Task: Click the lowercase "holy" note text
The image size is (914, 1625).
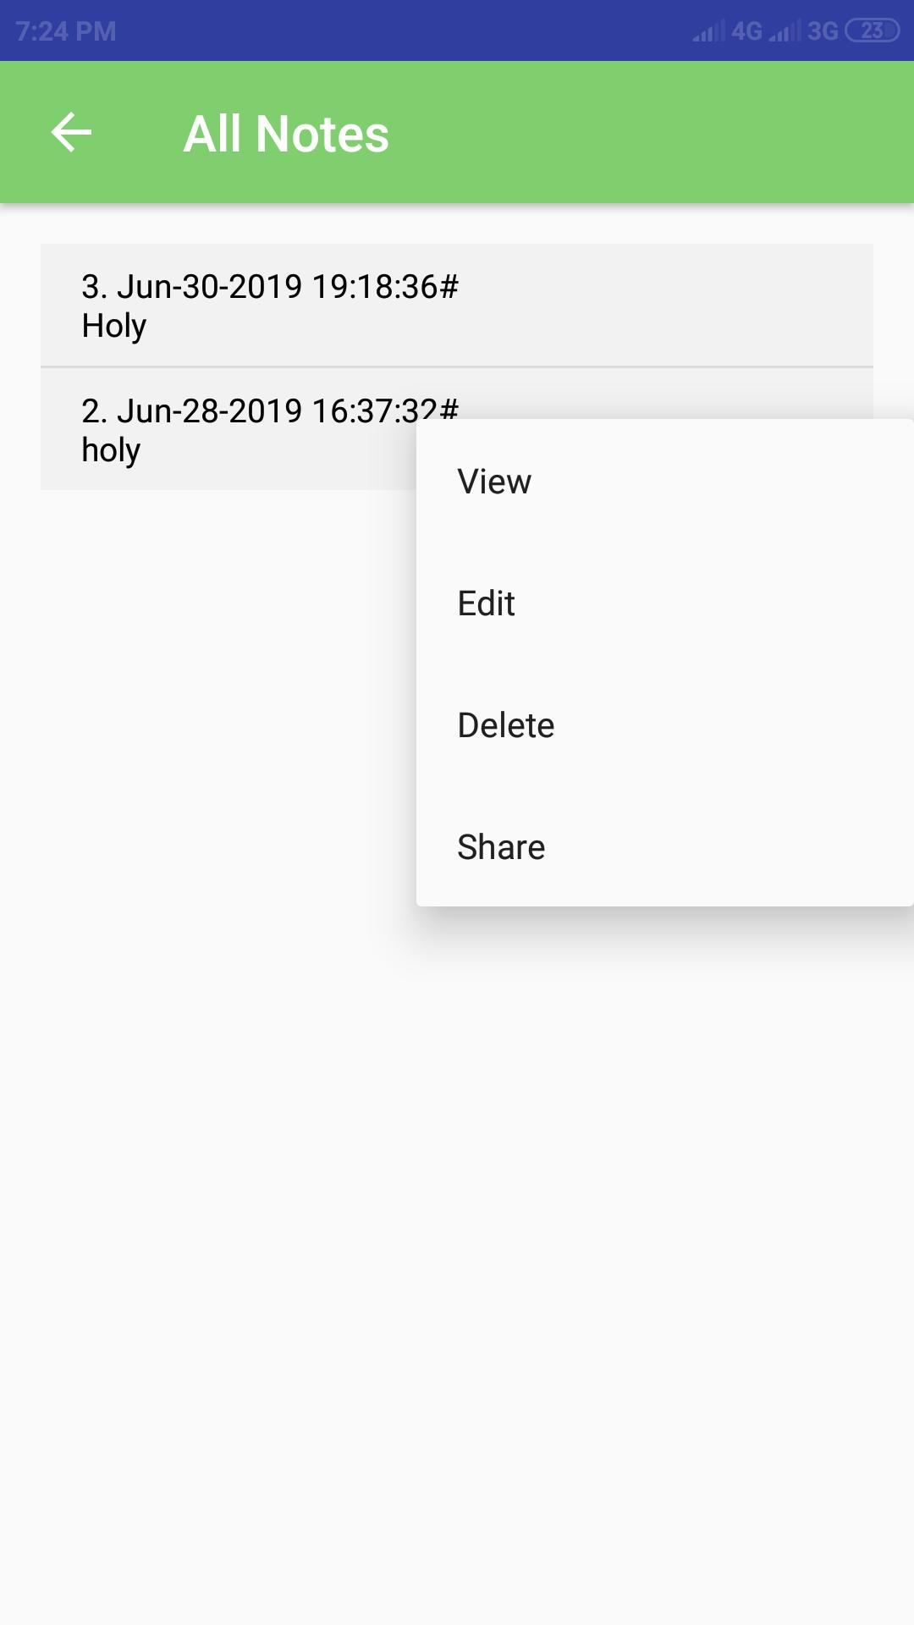Action: (111, 450)
